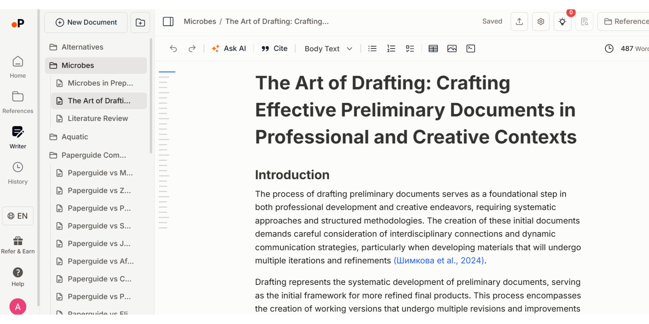
Task: Select The Art of Drafti... document
Action: point(99,101)
